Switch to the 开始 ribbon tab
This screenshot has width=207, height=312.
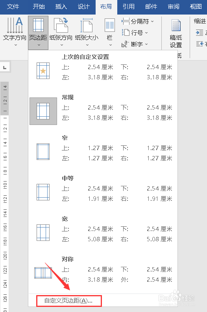click(x=39, y=7)
